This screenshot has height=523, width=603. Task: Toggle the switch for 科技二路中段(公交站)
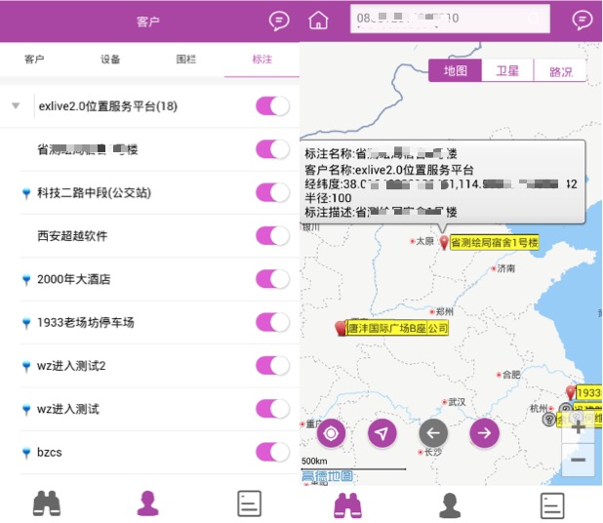tap(272, 192)
